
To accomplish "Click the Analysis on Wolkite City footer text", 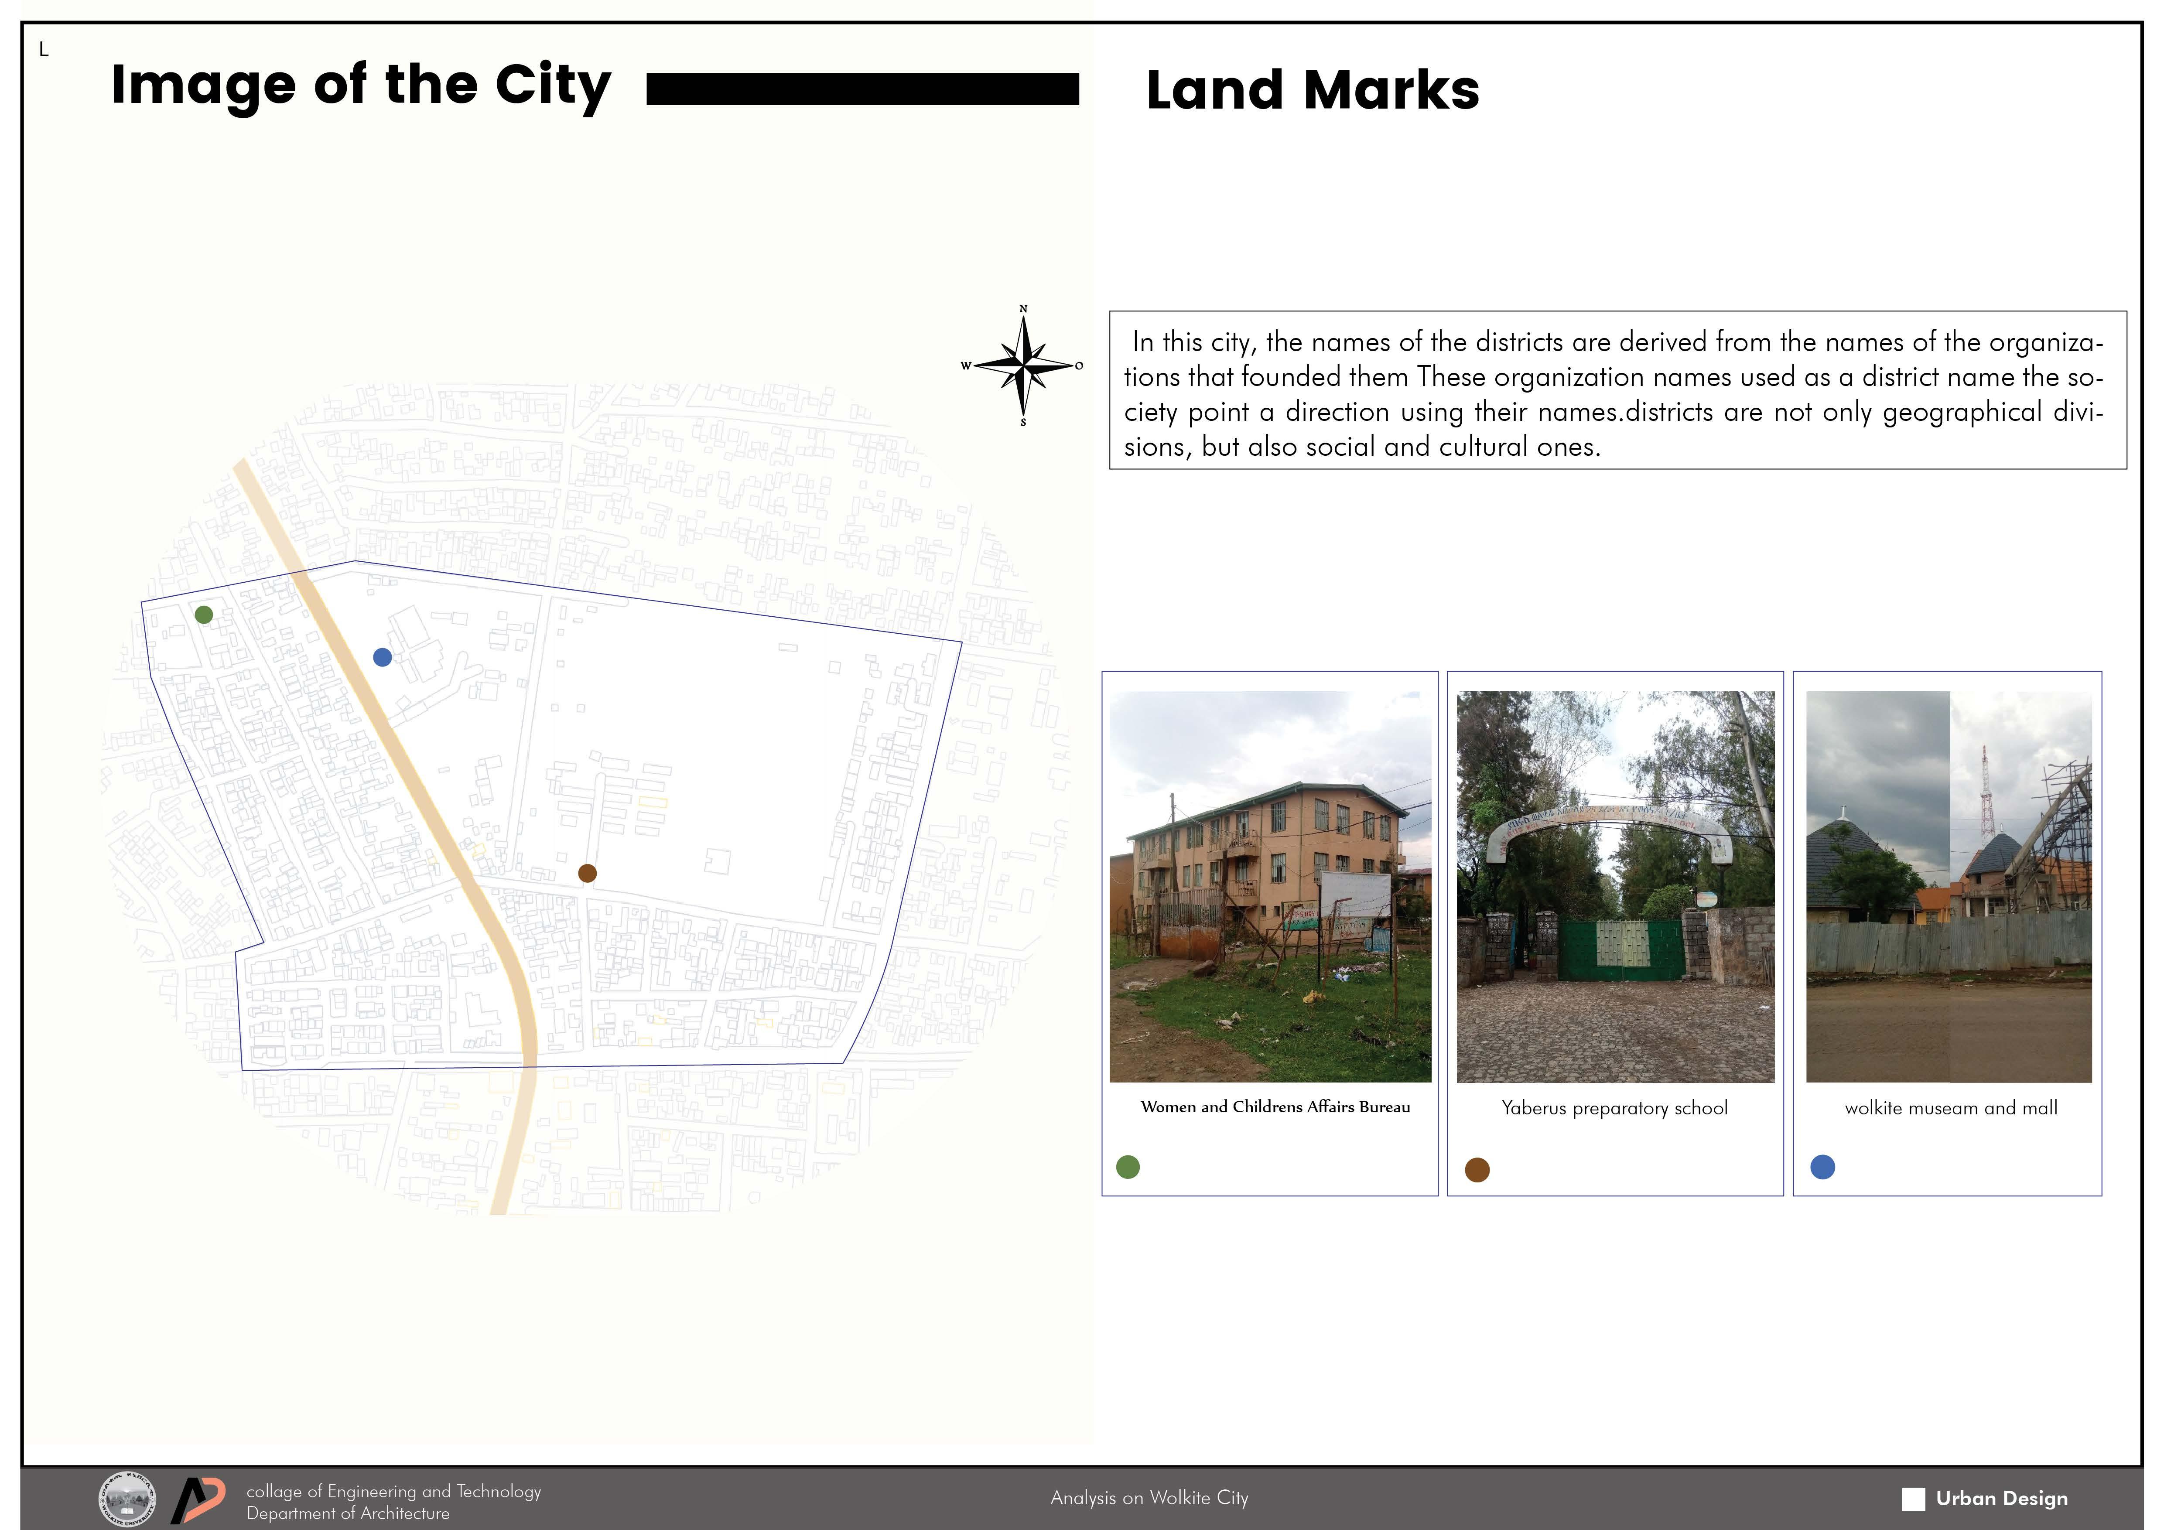I will 1149,1498.
